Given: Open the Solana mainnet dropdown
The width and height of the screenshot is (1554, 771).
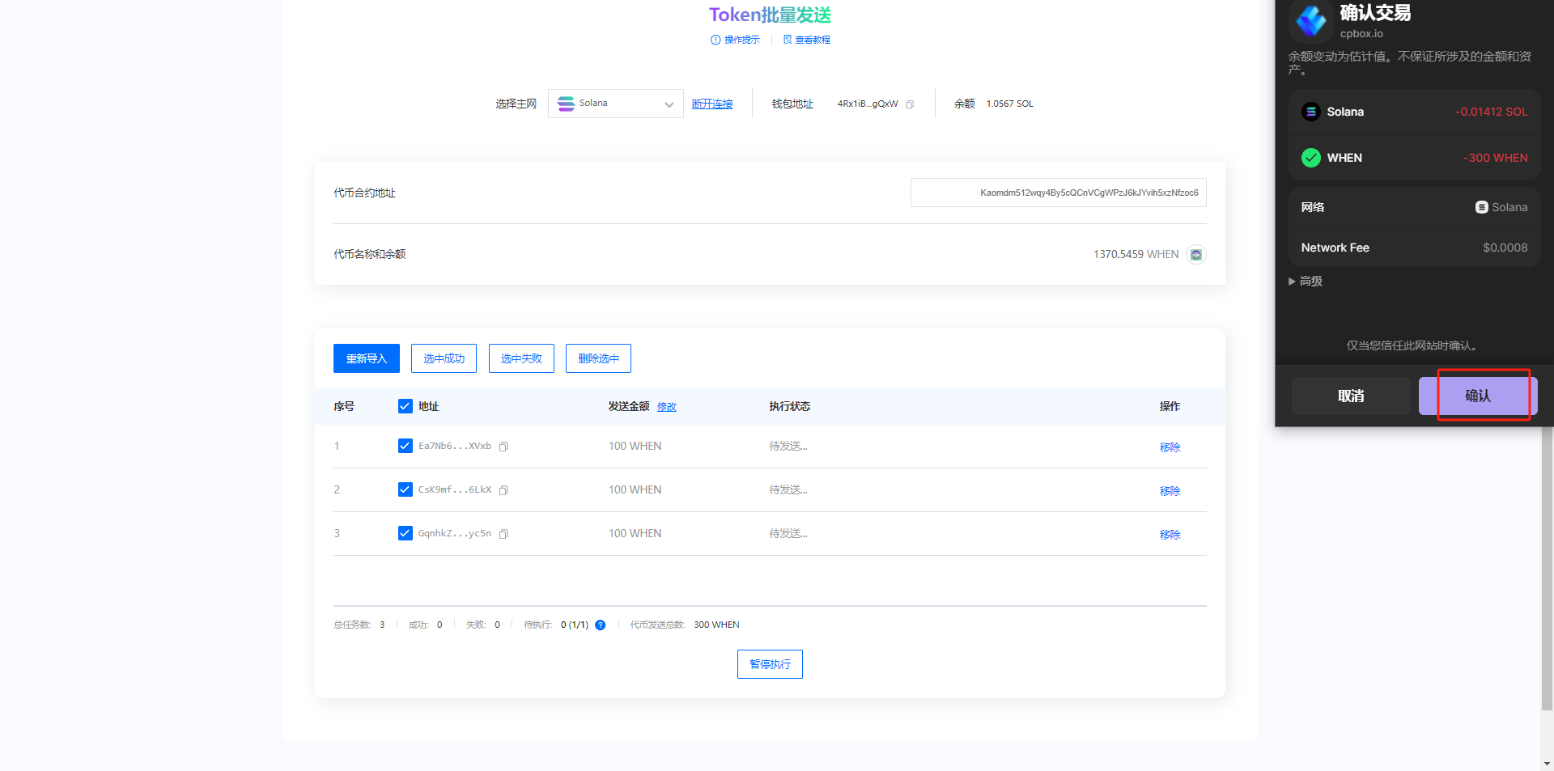Looking at the screenshot, I should (x=615, y=104).
